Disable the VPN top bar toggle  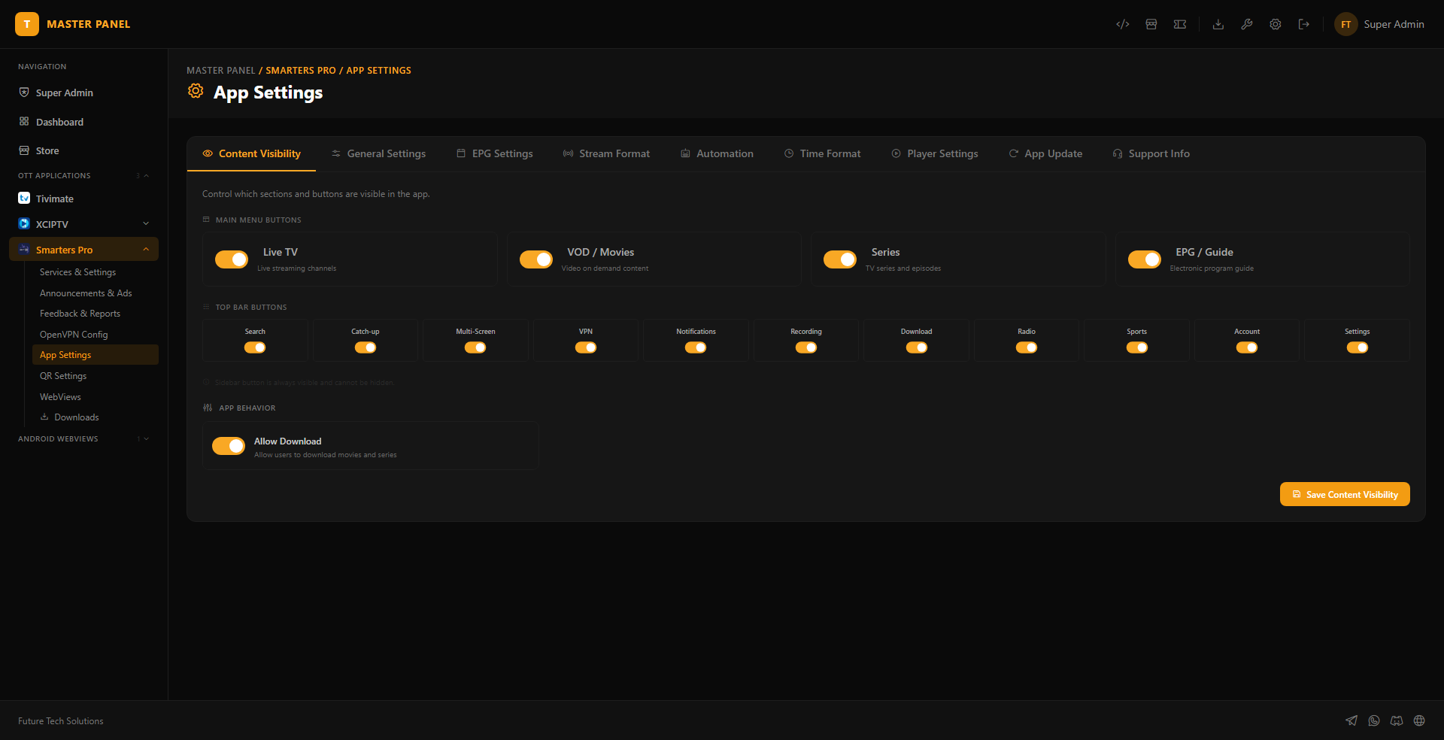586,347
